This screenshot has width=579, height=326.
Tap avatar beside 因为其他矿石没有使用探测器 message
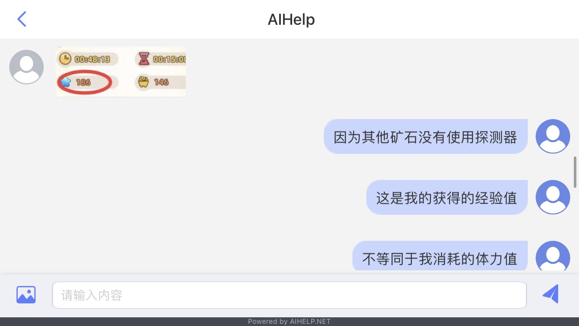(553, 136)
